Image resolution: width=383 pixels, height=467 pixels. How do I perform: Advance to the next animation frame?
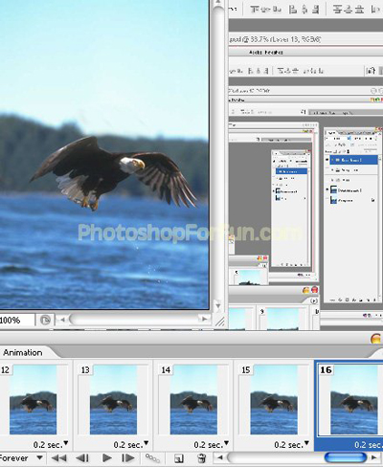(127, 458)
